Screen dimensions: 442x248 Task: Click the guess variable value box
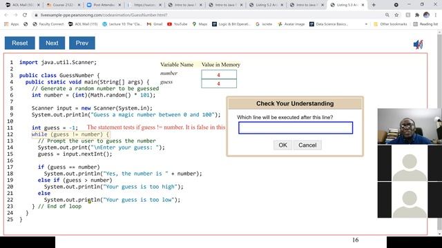[219, 83]
